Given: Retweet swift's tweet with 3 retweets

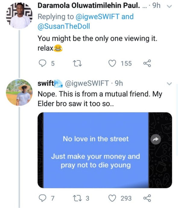Looking at the screenshot, I should (78, 198).
